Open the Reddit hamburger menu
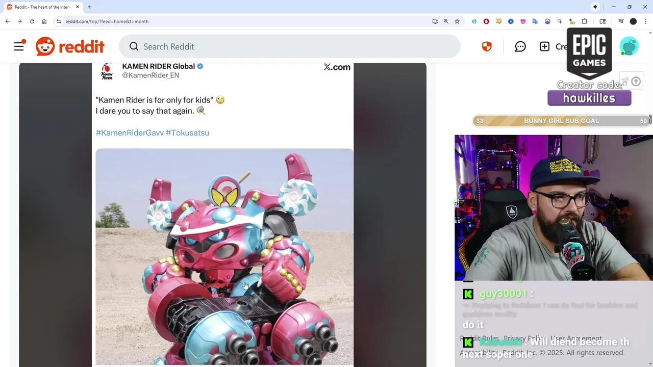653x367 pixels. (19, 46)
